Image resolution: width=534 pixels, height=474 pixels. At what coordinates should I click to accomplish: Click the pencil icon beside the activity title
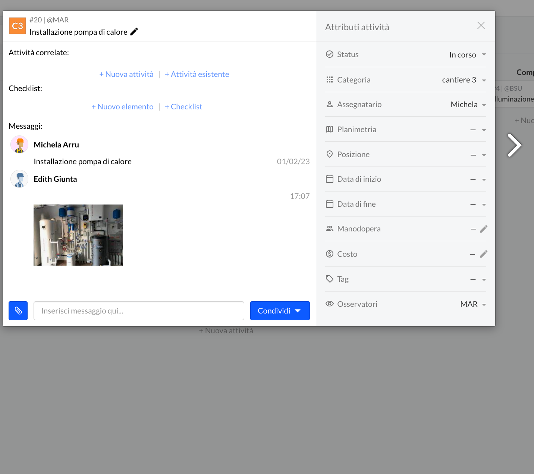tap(134, 32)
